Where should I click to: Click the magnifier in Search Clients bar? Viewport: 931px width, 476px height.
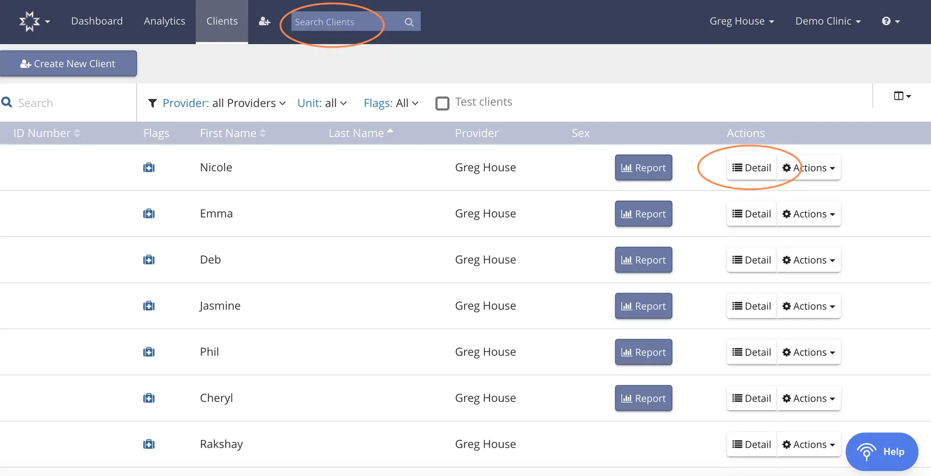(408, 21)
